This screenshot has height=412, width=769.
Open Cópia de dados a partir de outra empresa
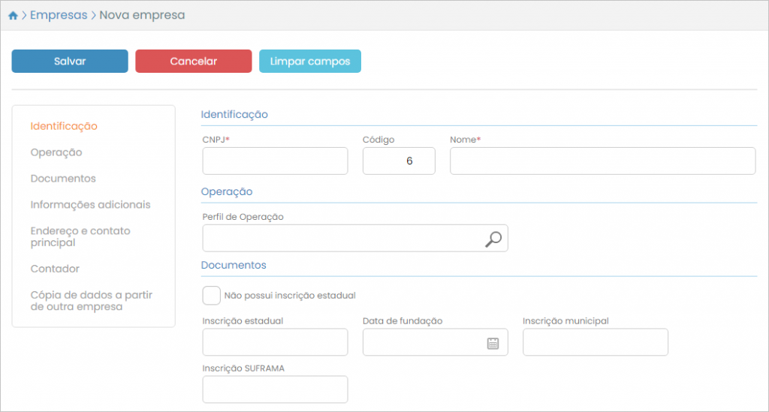point(91,300)
